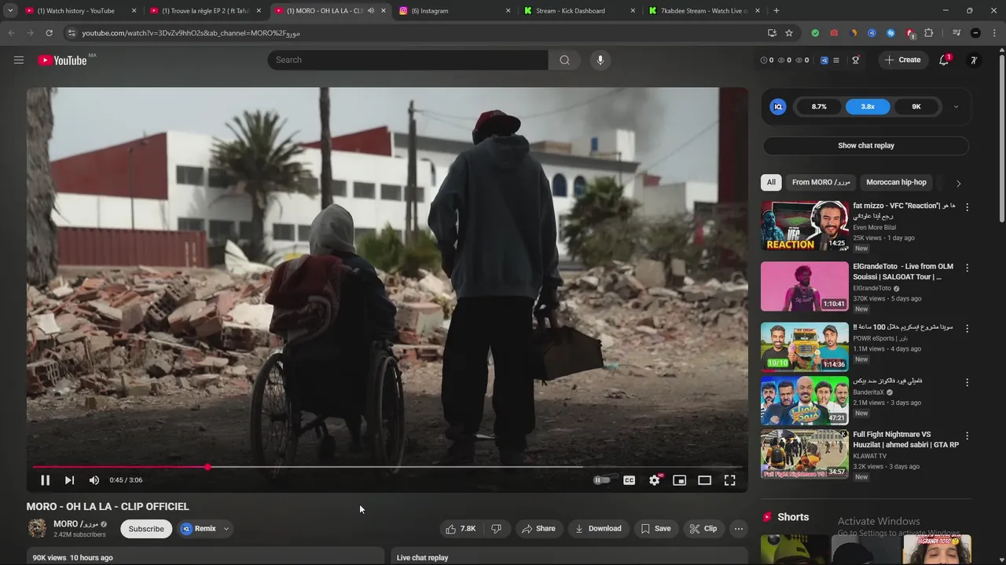The height and width of the screenshot is (565, 1006).
Task: Create a Clip of the video
Action: click(x=703, y=529)
